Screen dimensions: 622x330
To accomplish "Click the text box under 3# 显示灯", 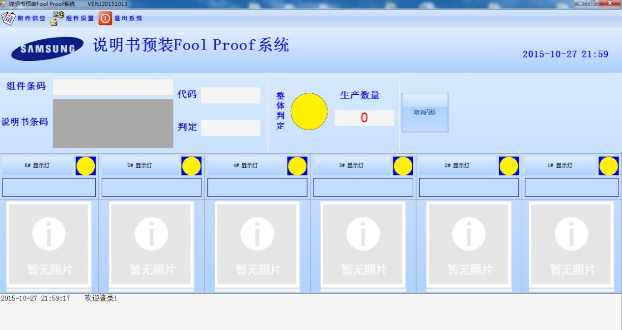I will tap(363, 188).
